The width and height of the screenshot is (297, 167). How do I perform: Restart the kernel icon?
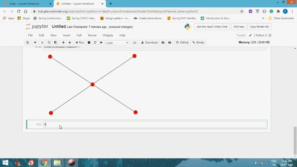pyautogui.click(x=95, y=43)
